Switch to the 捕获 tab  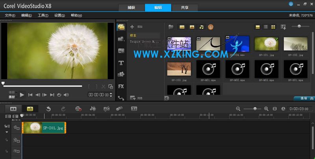click(132, 7)
